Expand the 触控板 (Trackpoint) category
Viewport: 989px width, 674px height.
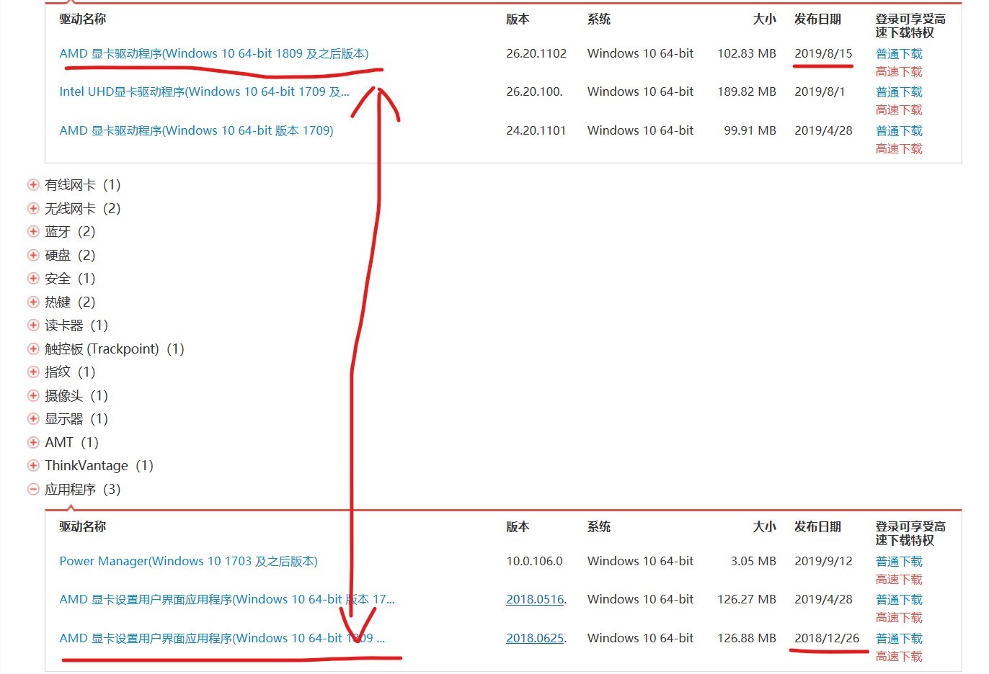(x=33, y=349)
